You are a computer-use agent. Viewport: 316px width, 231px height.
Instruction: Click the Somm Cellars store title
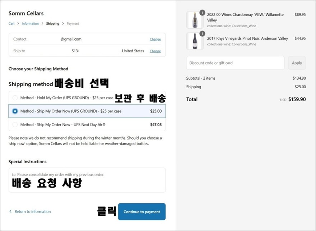26,13
